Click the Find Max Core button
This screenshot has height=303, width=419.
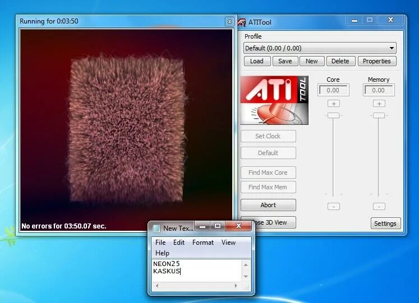pyautogui.click(x=268, y=173)
